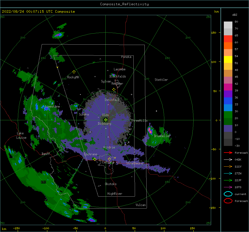Click the dark orange 60-57 dBZ swatch
The height and width of the screenshot is (232, 249).
(x=228, y=46)
